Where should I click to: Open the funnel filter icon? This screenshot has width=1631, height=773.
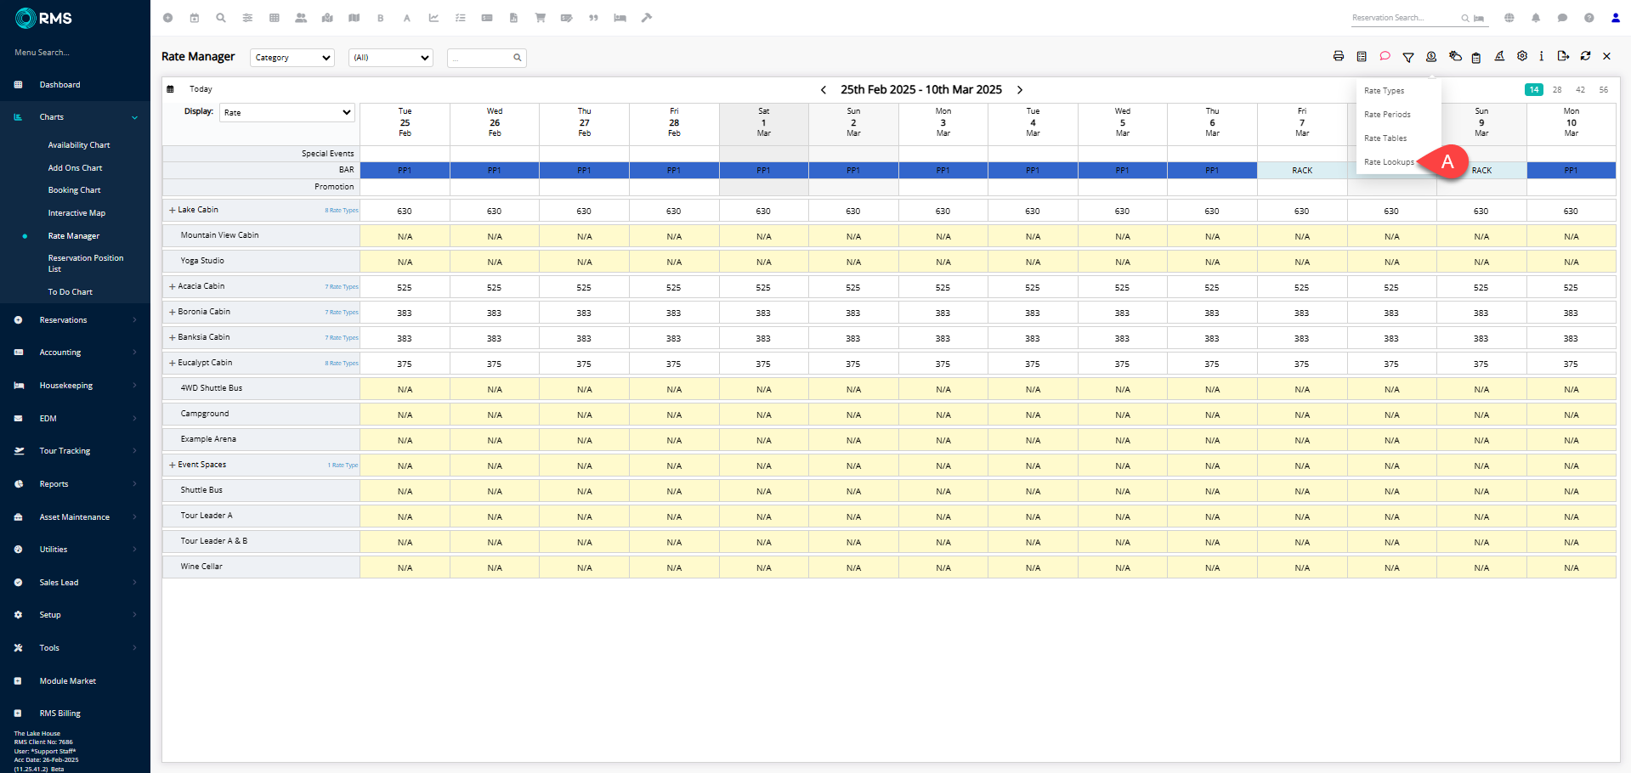tap(1408, 57)
